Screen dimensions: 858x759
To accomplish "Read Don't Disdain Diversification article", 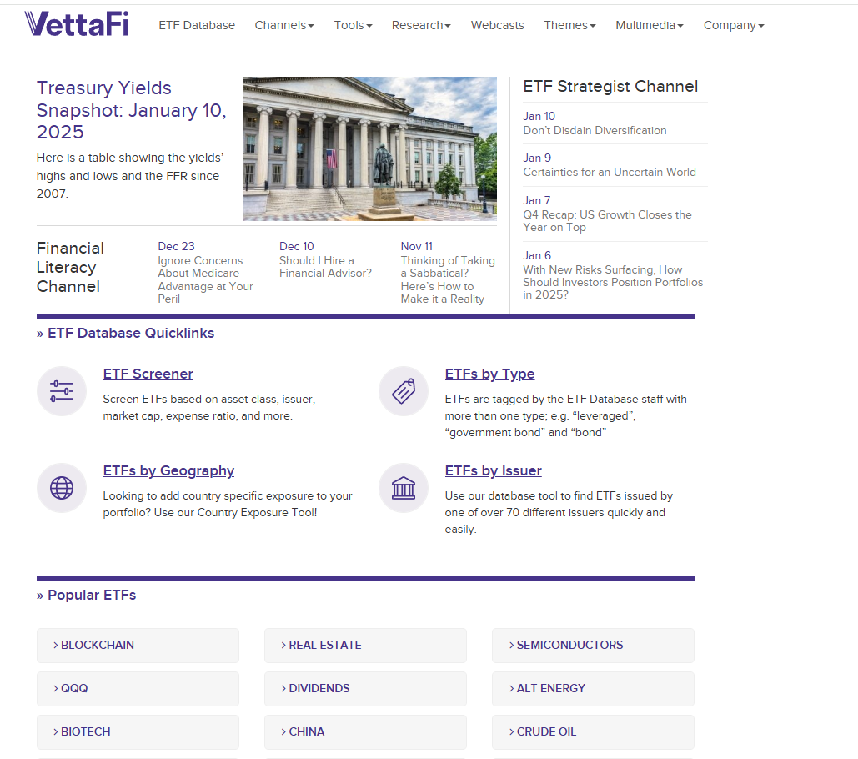I will tap(595, 130).
